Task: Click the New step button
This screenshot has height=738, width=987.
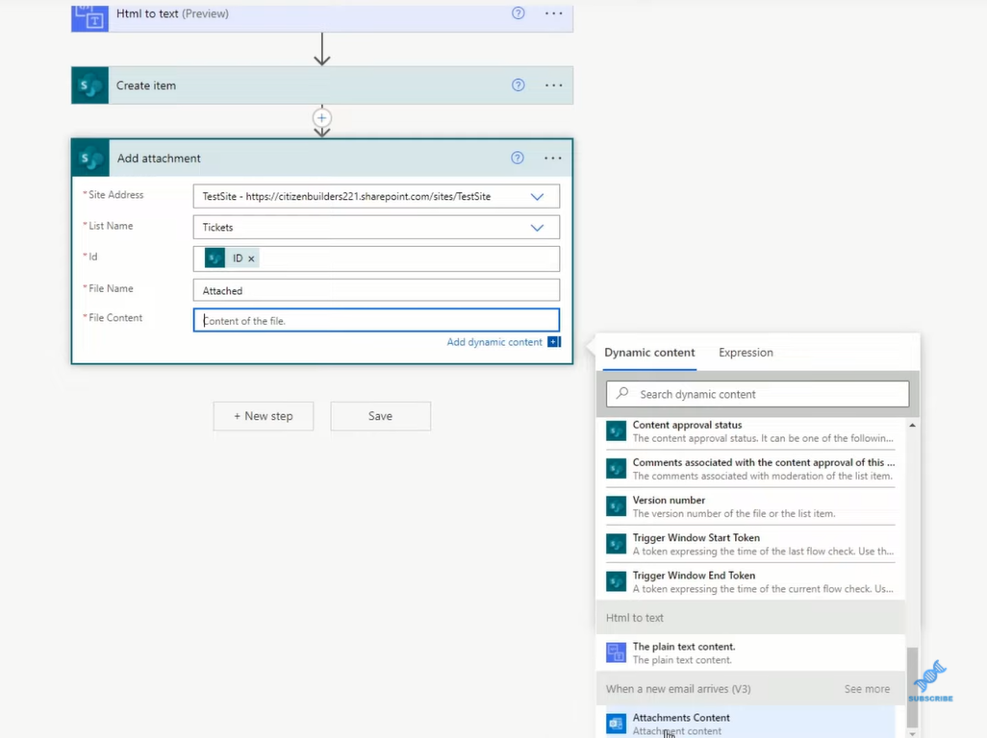Action: click(264, 416)
